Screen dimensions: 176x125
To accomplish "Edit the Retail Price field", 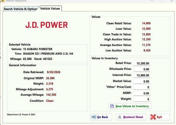I will coord(142,63).
